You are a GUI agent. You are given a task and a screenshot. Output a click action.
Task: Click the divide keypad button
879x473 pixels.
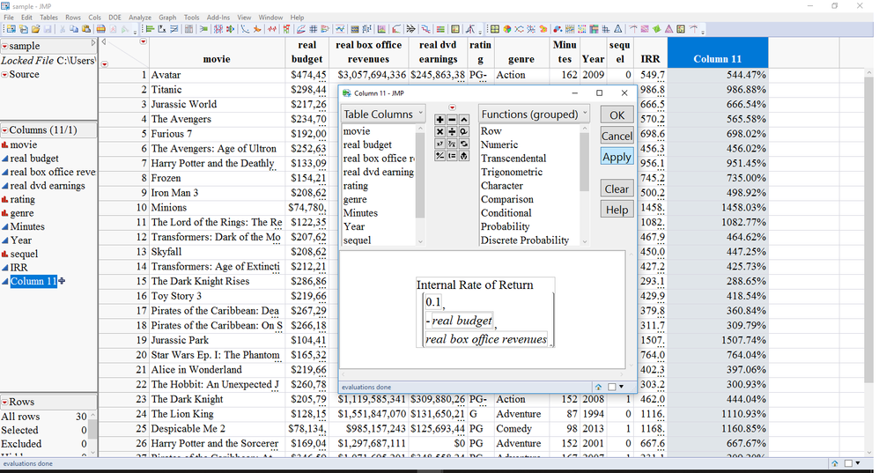point(452,132)
